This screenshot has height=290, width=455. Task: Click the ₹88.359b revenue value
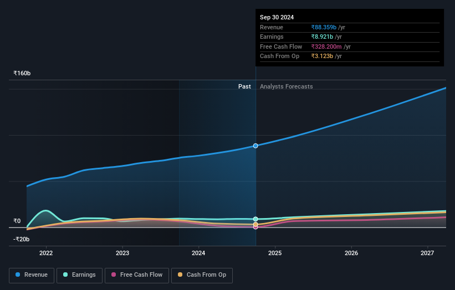324,27
